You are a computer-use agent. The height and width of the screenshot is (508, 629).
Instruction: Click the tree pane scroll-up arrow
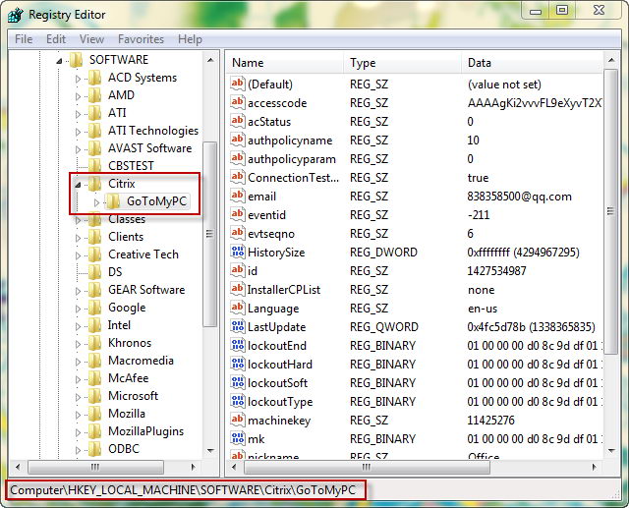(210, 60)
